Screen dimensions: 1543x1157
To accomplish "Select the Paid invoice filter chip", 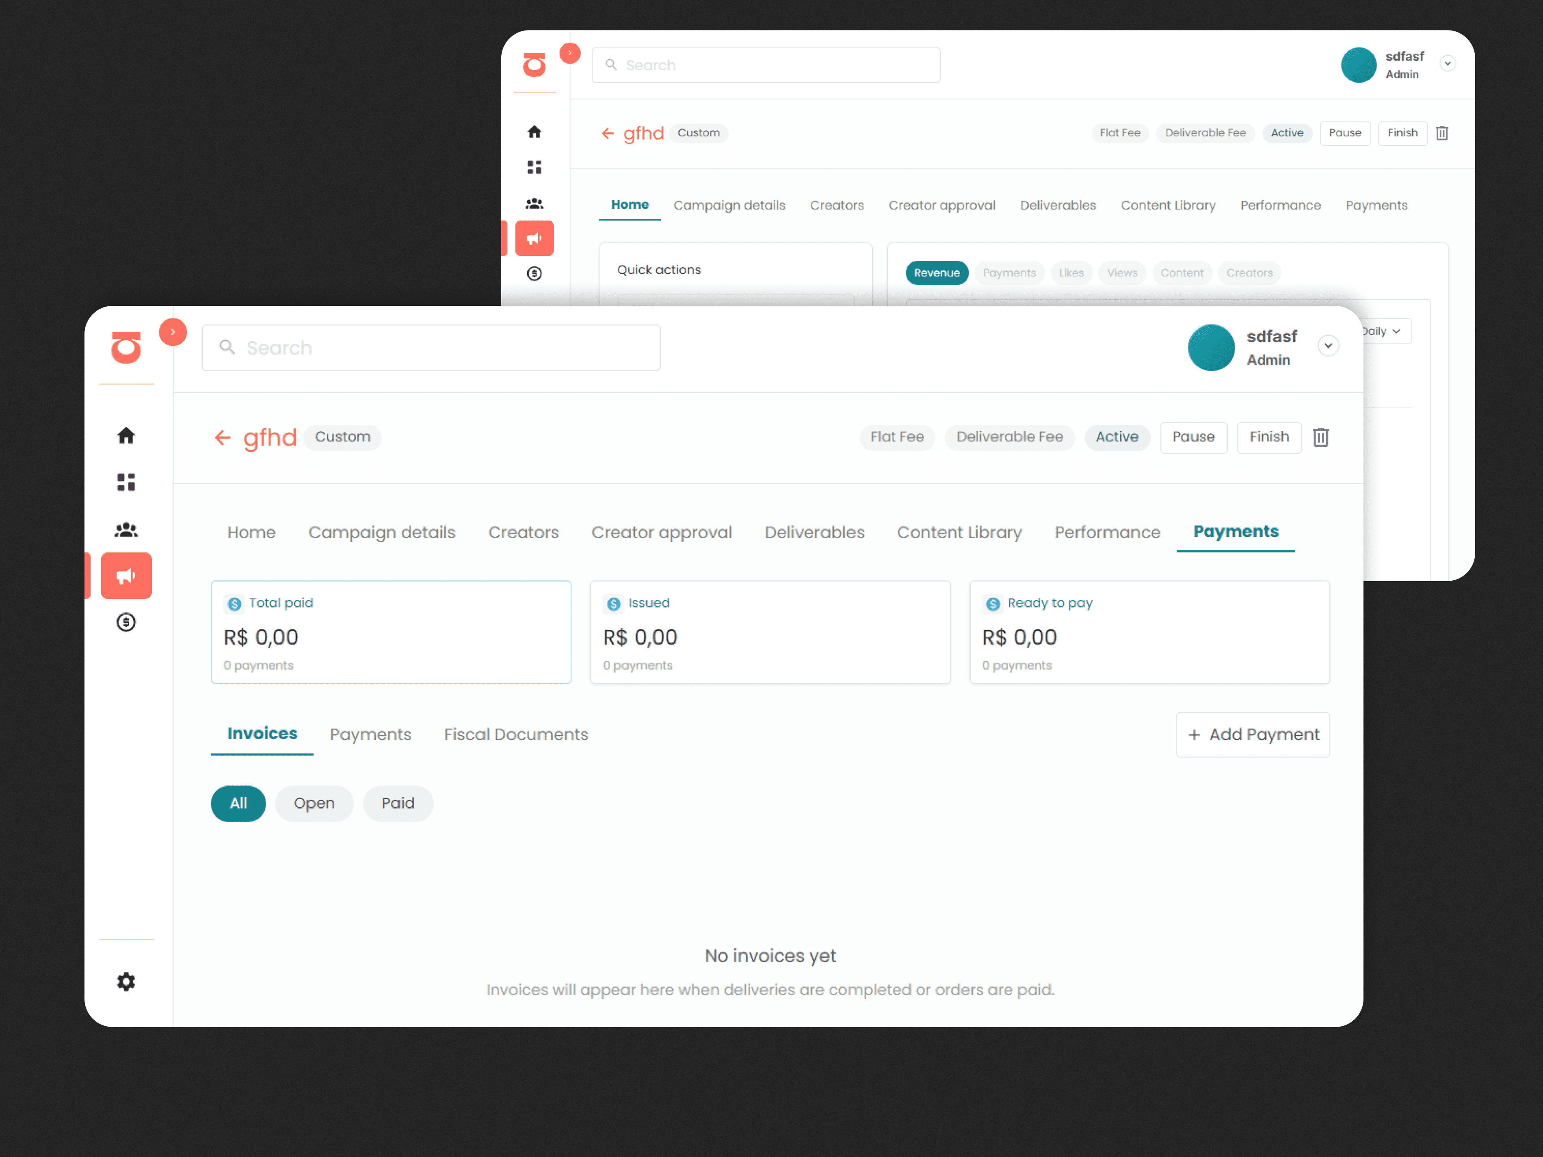I will pos(398,803).
